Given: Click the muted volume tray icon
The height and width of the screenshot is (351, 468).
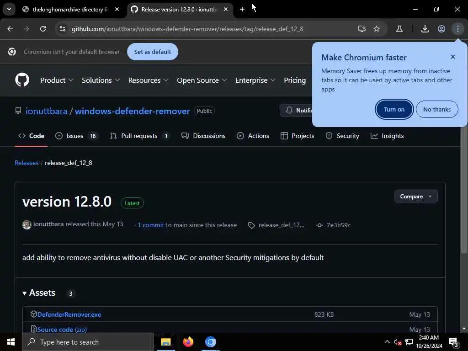Looking at the screenshot, I should [x=398, y=342].
